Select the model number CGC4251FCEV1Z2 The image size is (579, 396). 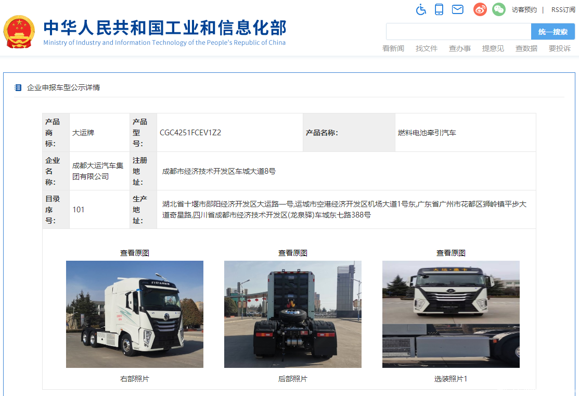click(190, 133)
